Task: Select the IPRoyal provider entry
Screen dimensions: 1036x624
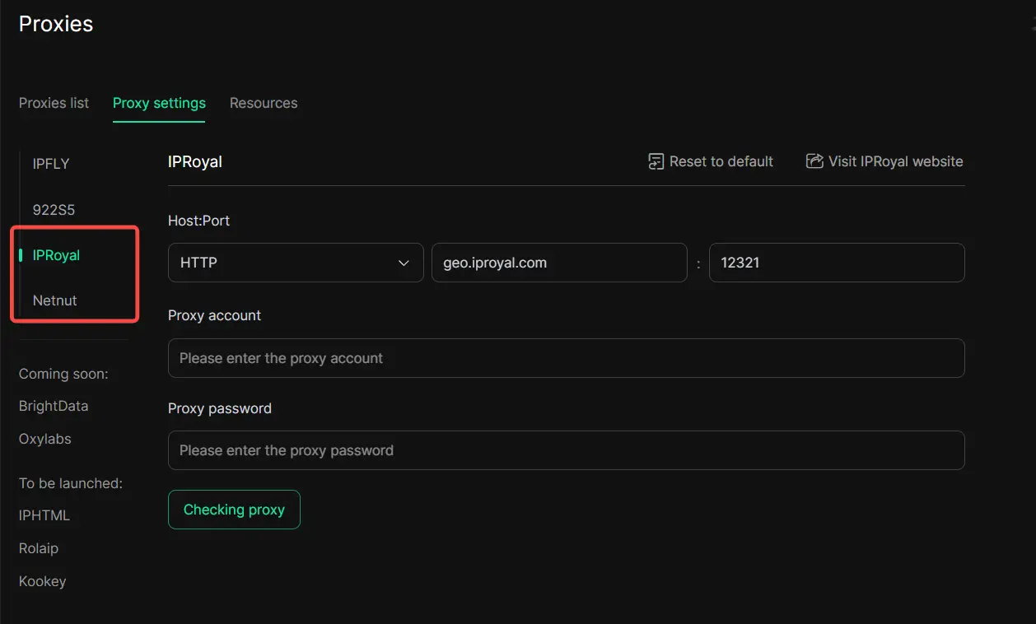Action: (x=56, y=255)
